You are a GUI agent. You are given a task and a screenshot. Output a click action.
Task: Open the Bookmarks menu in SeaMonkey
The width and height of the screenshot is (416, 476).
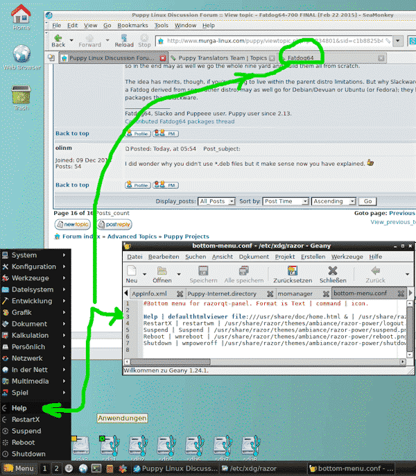(x=132, y=26)
